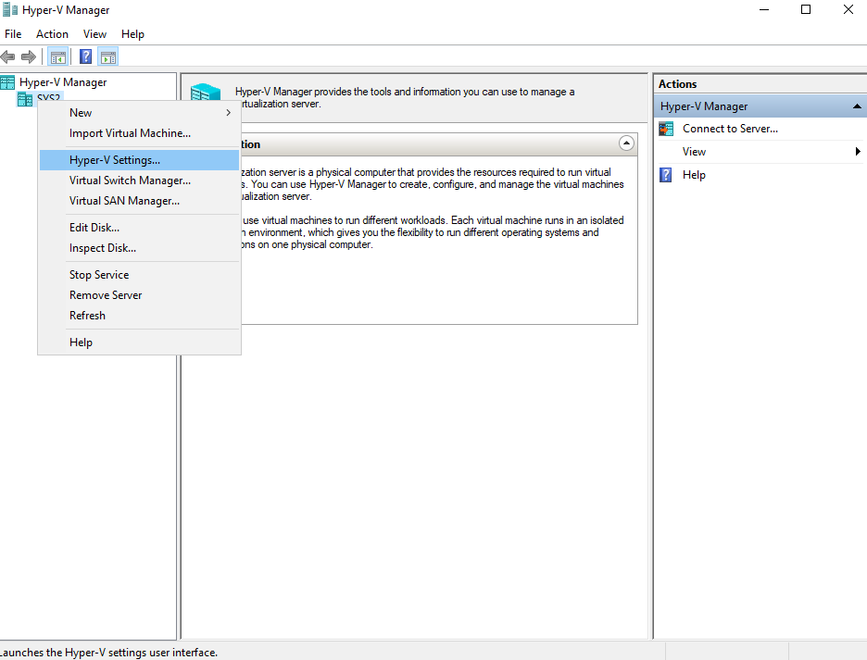
Task: Choose Edit Disk... option
Action: pos(139,227)
